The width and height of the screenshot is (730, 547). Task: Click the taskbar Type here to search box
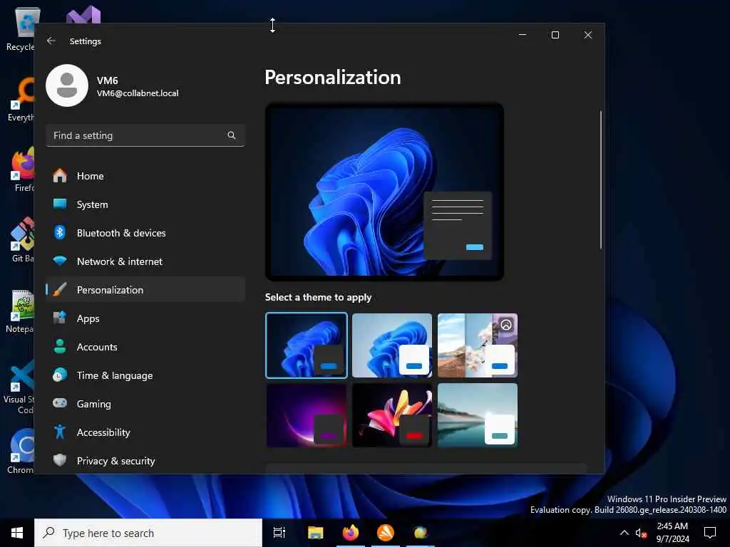click(148, 533)
